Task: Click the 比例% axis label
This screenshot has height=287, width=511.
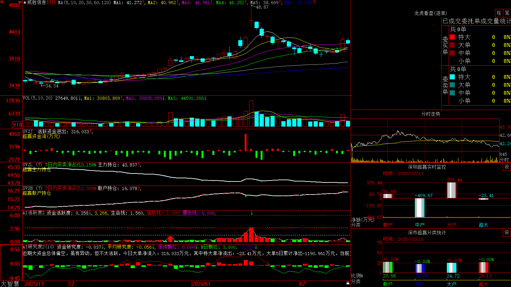Action: (357, 276)
